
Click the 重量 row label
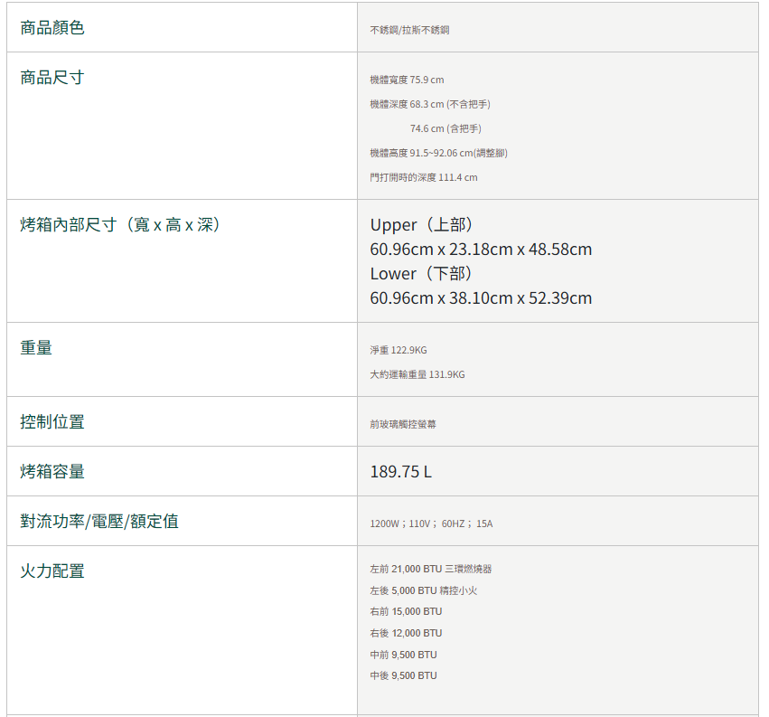tap(36, 347)
